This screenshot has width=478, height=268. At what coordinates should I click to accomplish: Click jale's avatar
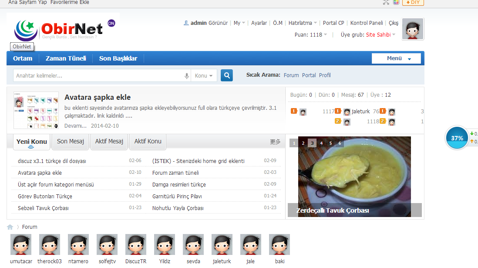click(x=251, y=244)
